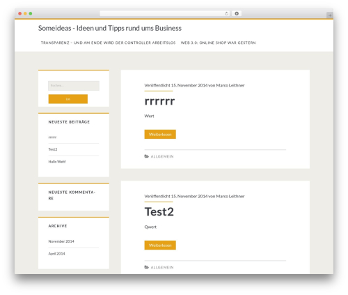Click the rrrrrr post heading
The width and height of the screenshot is (348, 295).
click(159, 101)
